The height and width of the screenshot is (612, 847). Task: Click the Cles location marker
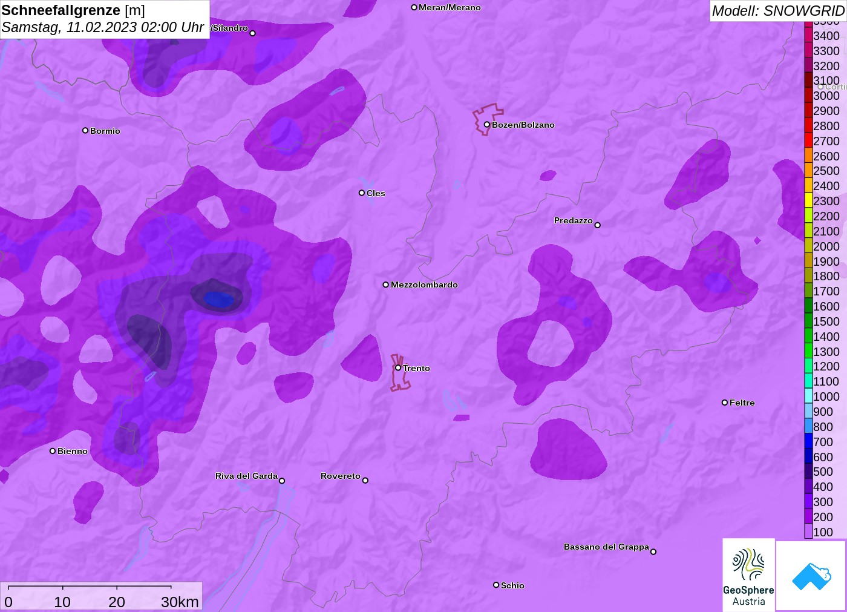(x=362, y=193)
